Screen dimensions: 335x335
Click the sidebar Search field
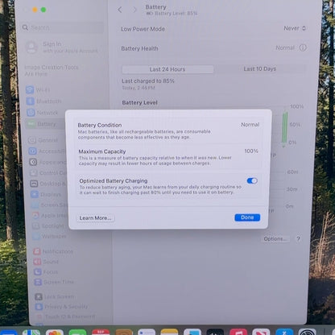62,27
